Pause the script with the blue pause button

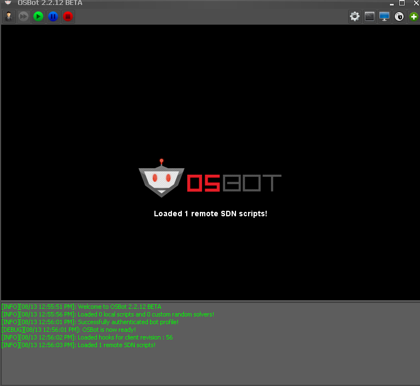point(53,16)
